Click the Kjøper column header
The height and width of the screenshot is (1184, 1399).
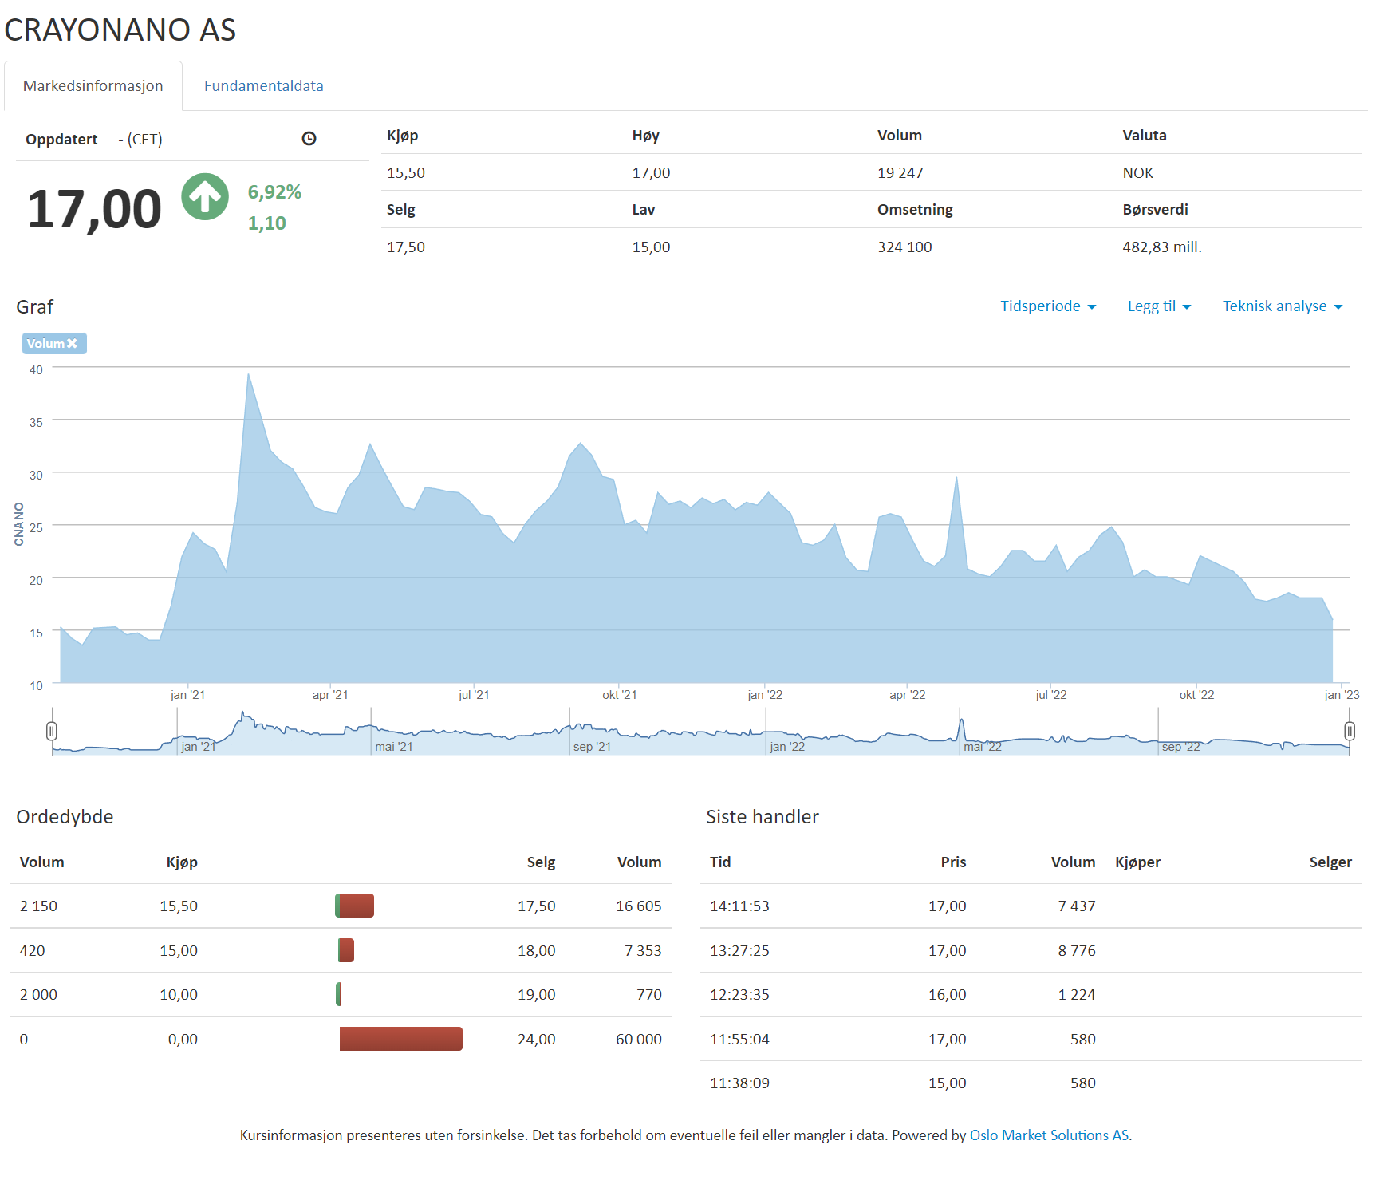tap(1137, 862)
